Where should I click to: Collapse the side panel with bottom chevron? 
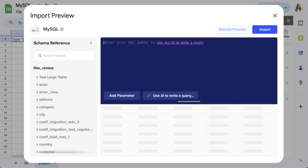[300, 160]
